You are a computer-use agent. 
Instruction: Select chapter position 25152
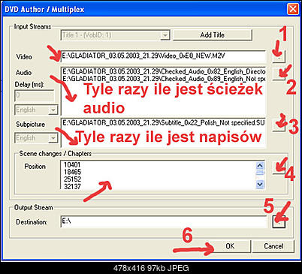pyautogui.click(x=72, y=179)
